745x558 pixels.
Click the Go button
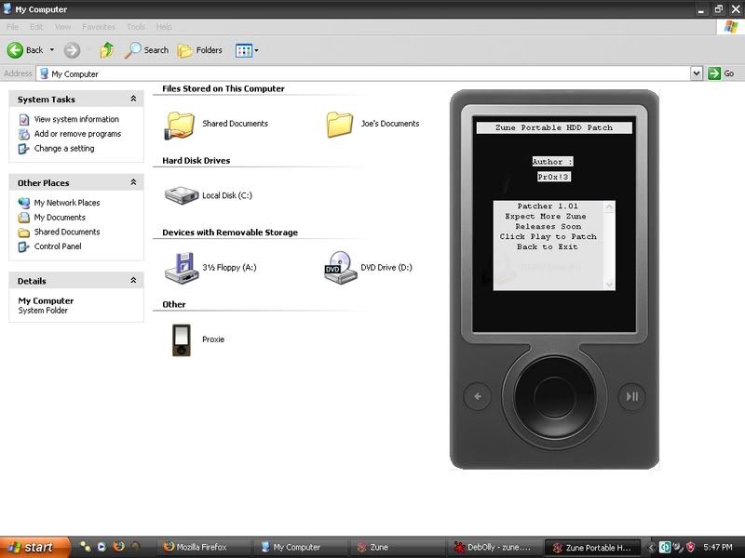pos(721,73)
